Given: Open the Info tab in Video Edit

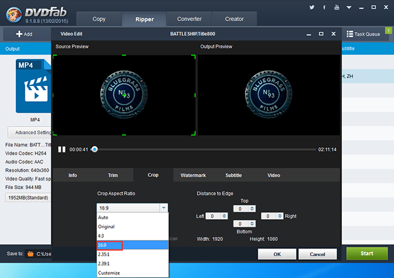Looking at the screenshot, I should click(73, 175).
